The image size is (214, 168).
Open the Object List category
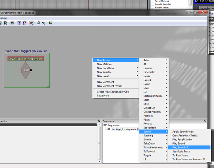coord(154,108)
